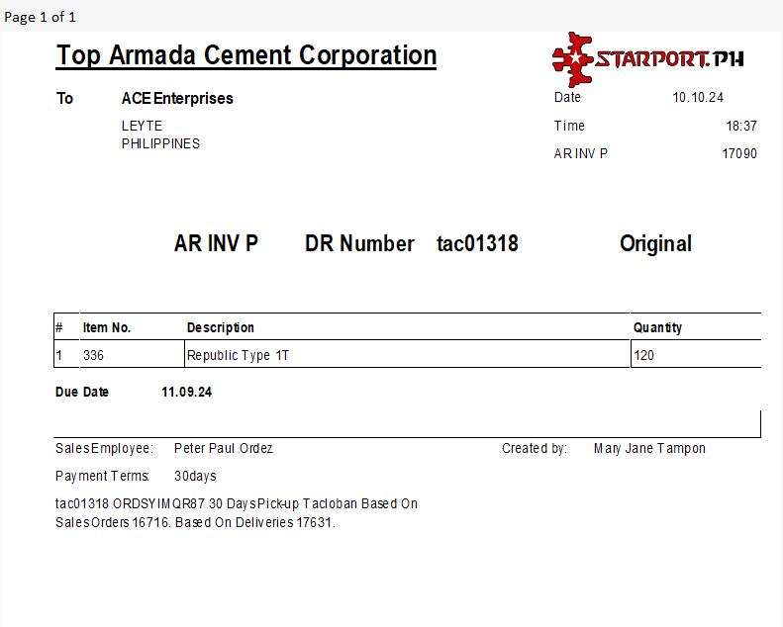Screen dimensions: 783x627
Task: Click the item number 336 cell
Action: click(x=94, y=355)
